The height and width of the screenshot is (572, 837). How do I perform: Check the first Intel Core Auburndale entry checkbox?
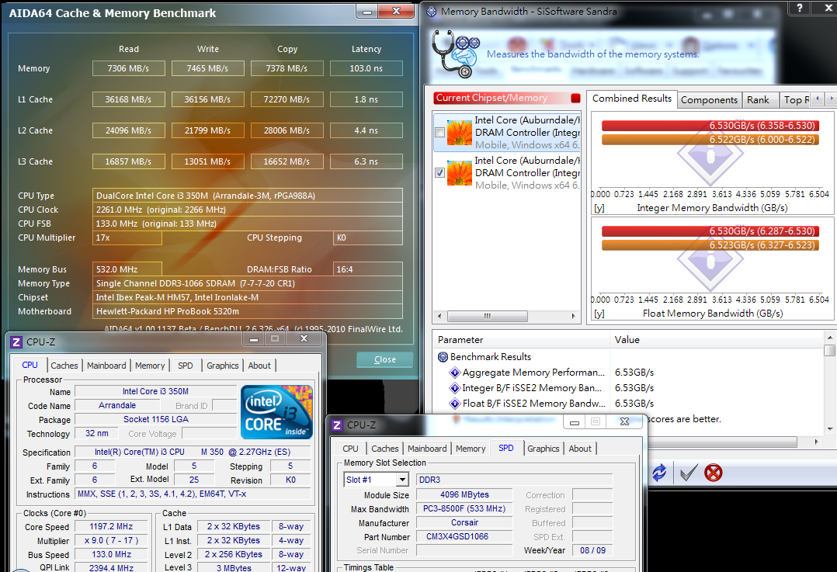439,132
